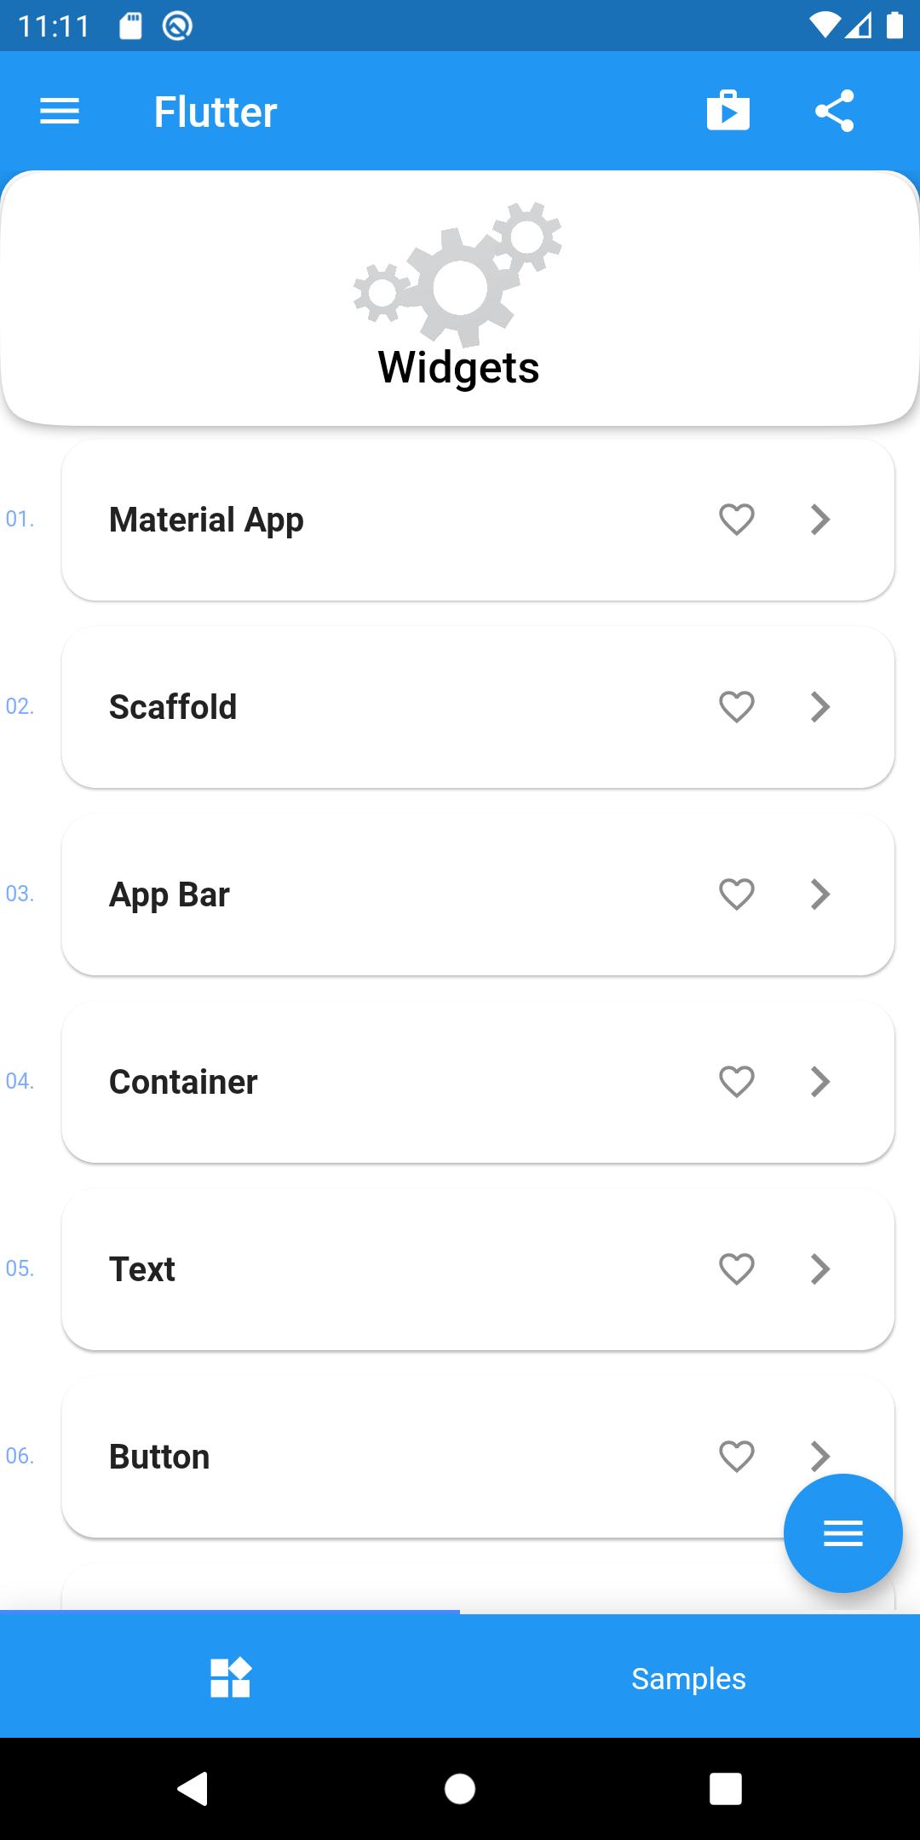Viewport: 920px width, 1840px height.
Task: Favorite the Scaffold widget with heart
Action: tap(737, 707)
